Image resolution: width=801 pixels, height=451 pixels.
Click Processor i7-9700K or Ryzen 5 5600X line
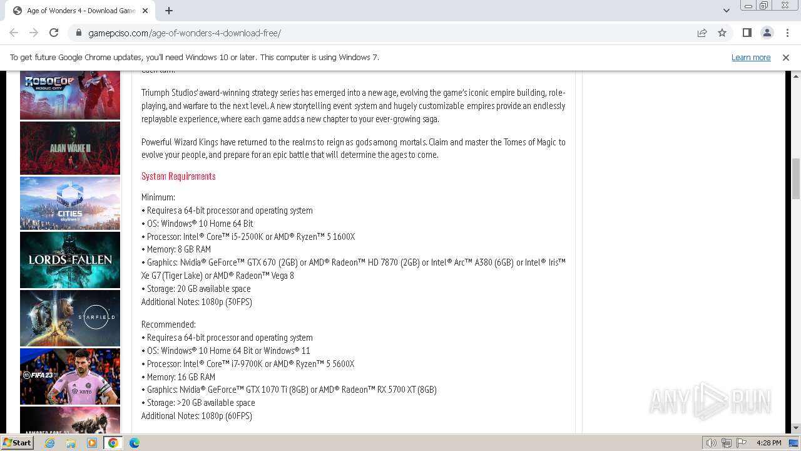248,364
